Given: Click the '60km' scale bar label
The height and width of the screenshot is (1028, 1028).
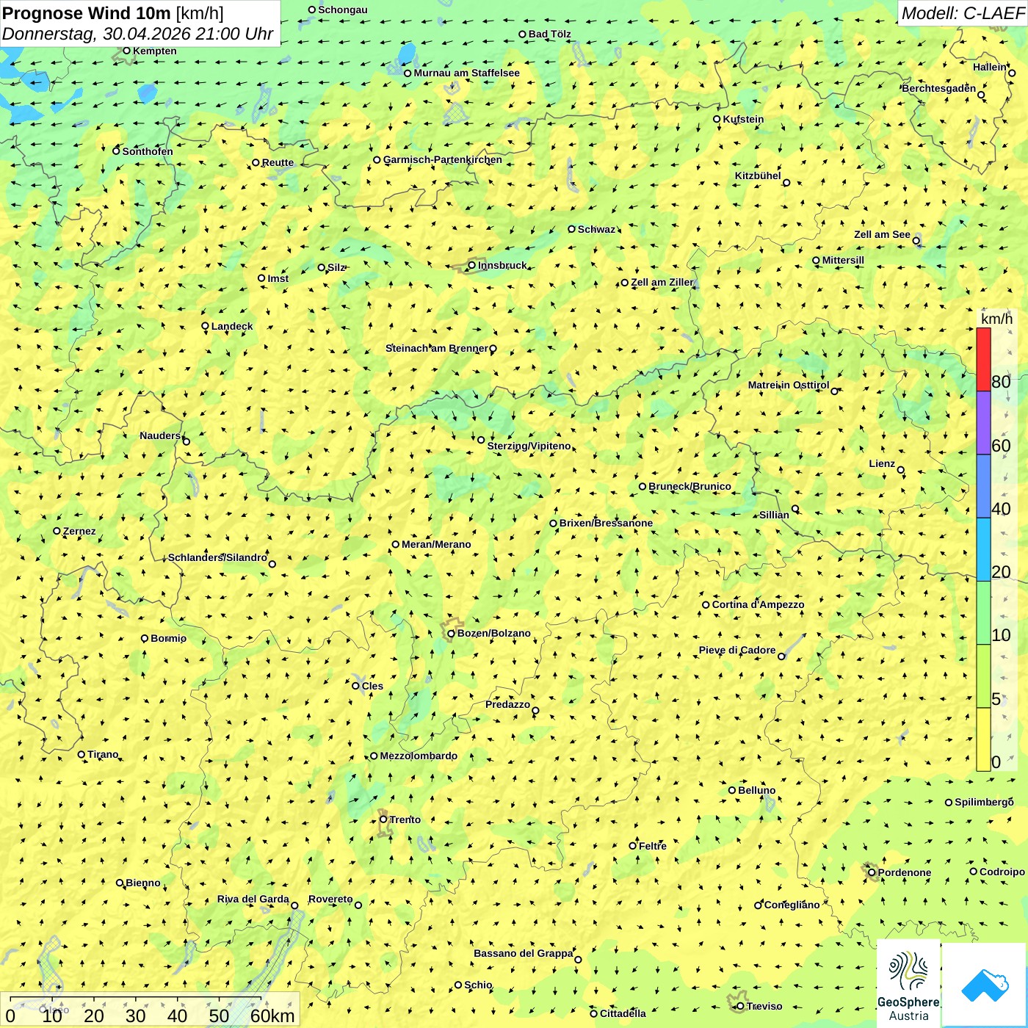Looking at the screenshot, I should pos(272,1016).
